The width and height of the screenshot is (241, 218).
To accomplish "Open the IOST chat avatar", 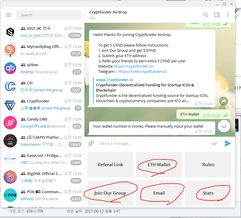I will point(10,32).
